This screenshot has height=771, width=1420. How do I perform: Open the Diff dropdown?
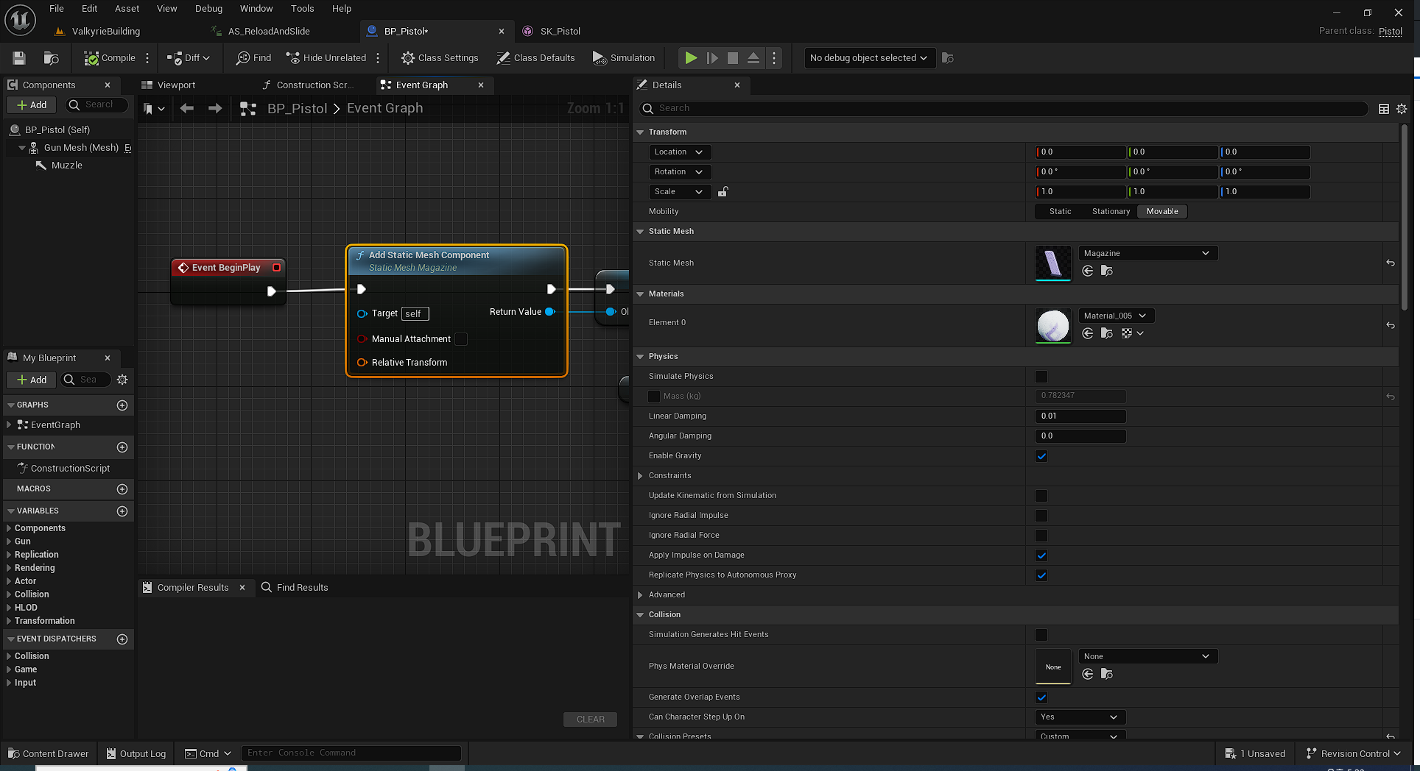point(189,58)
